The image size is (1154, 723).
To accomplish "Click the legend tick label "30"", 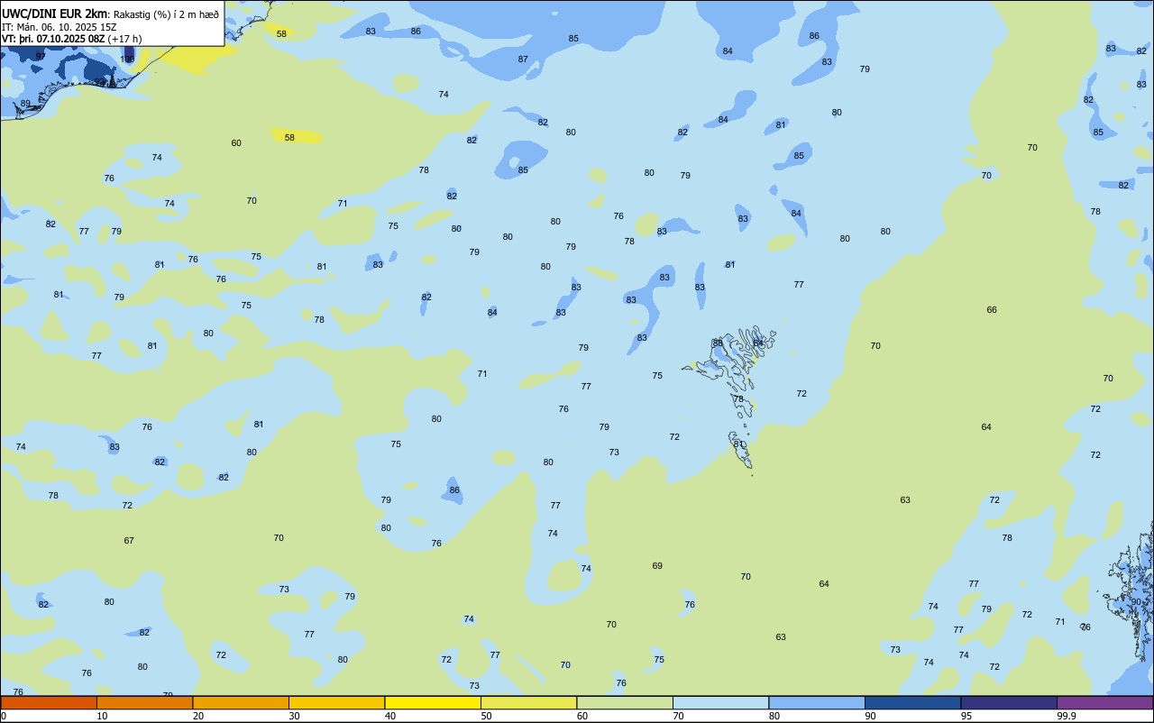I will click(x=294, y=716).
